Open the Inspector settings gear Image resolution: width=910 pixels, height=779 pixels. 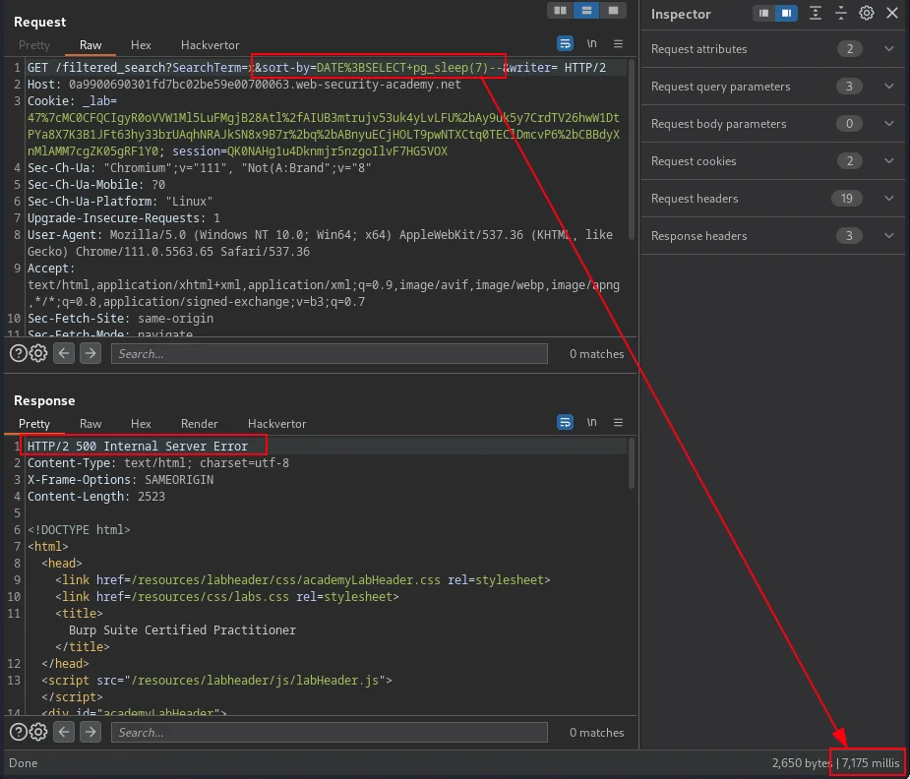[867, 14]
